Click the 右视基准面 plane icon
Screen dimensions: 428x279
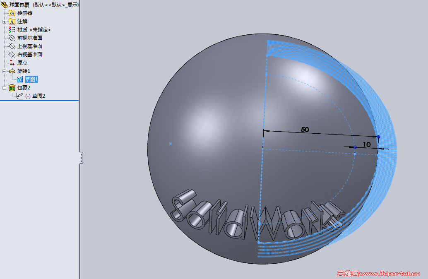(x=12, y=54)
